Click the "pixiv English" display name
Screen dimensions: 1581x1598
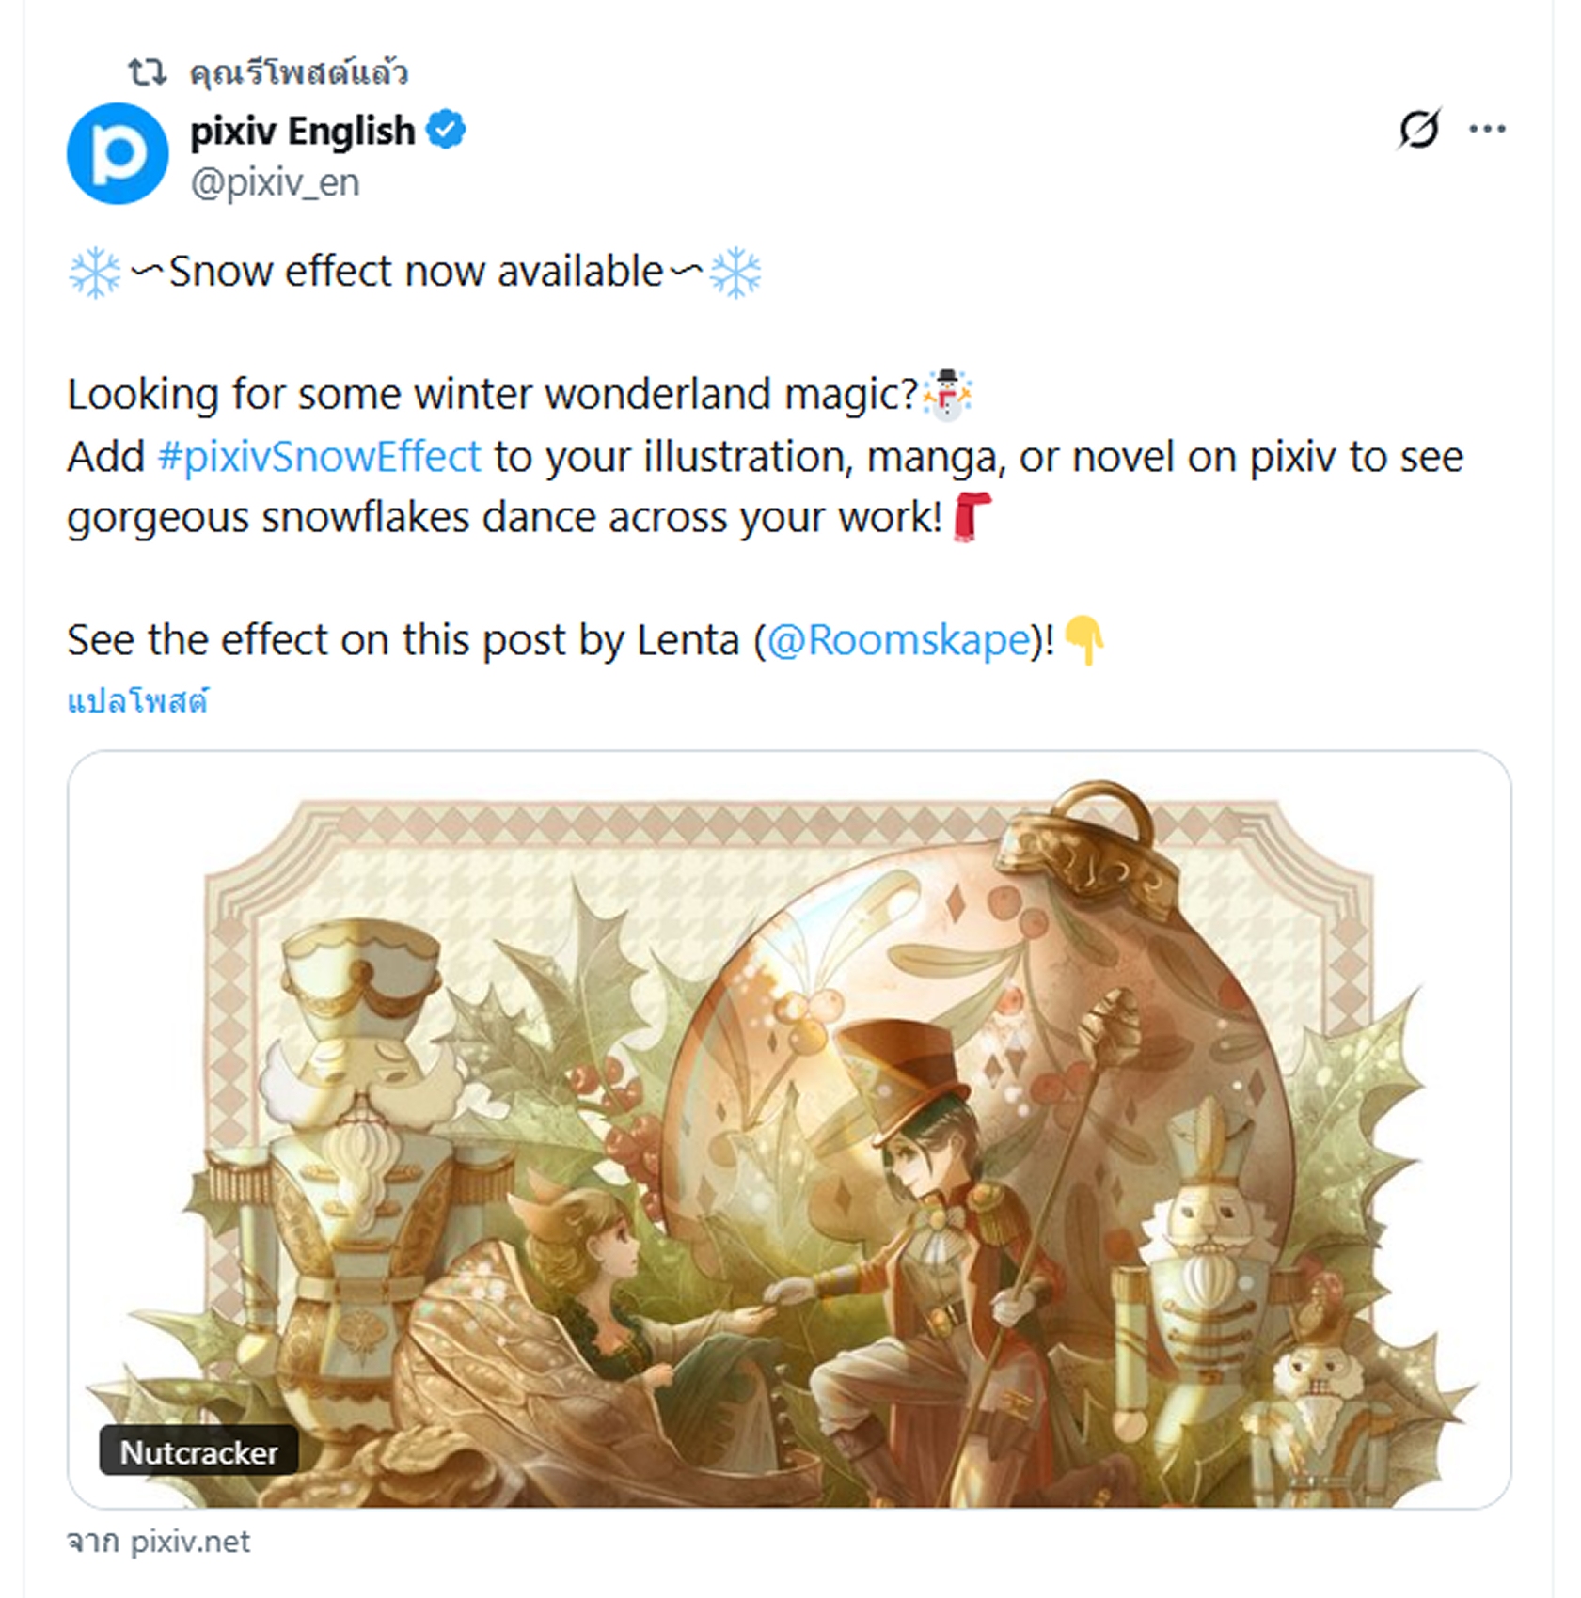click(302, 132)
